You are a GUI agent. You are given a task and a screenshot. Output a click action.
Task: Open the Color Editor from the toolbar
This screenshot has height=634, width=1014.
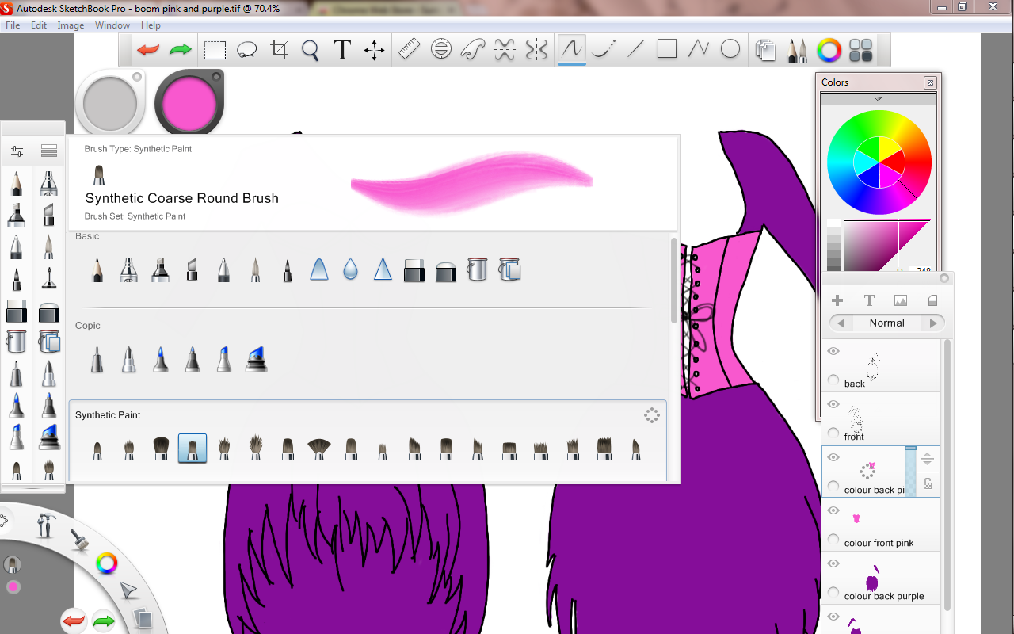point(829,51)
